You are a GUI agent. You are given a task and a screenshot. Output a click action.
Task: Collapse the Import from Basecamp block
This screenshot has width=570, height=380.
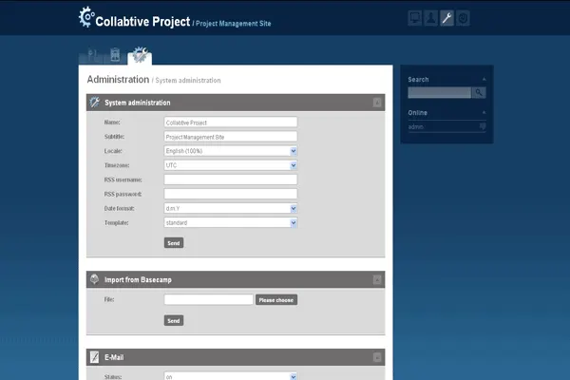click(377, 279)
